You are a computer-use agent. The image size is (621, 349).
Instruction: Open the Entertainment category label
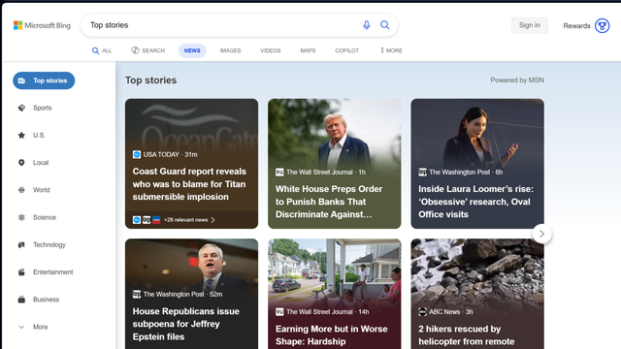(x=53, y=271)
